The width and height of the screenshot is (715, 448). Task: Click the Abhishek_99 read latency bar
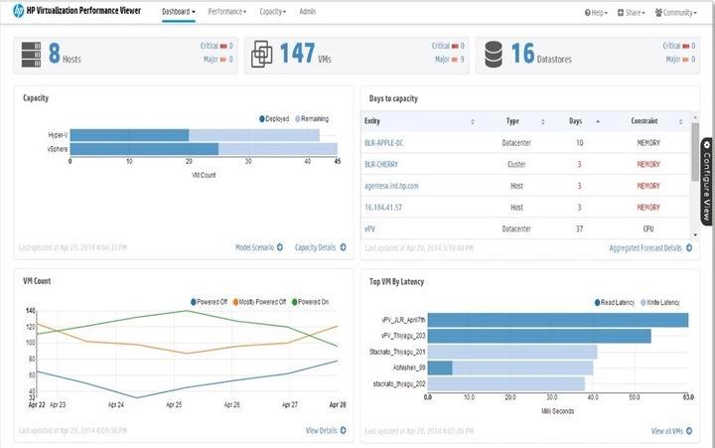click(x=440, y=368)
